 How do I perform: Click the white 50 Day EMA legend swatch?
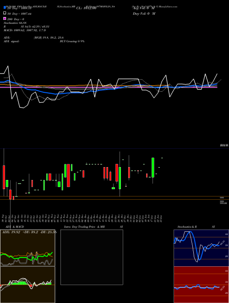pyautogui.click(x=5, y=13)
